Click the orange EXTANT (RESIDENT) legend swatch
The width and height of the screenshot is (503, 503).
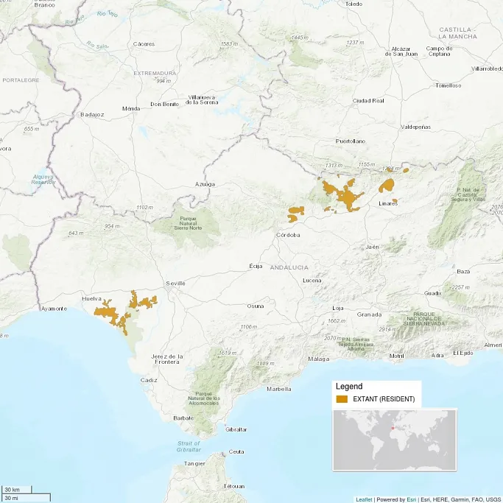click(x=342, y=399)
